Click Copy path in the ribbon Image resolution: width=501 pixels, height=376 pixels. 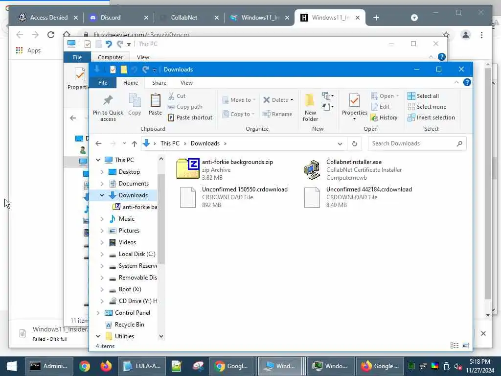click(x=185, y=107)
